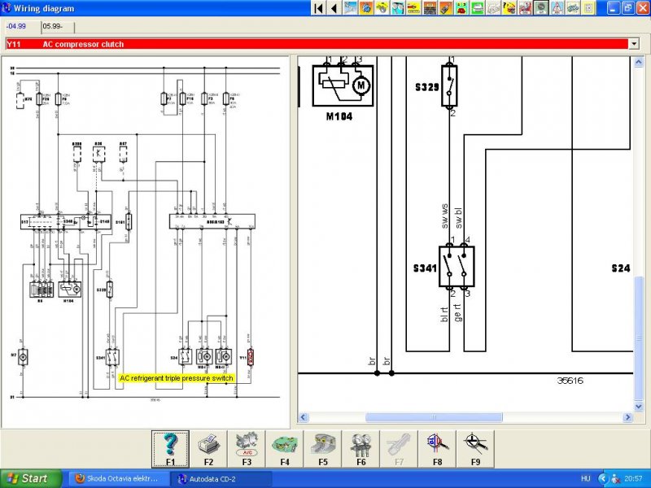
Task: Select highlighted Y11 component in overview diagram
Action: tap(251, 357)
